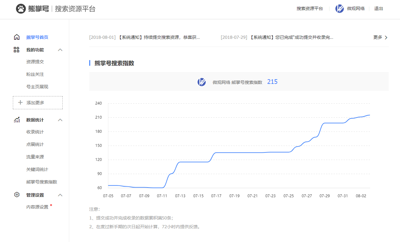This screenshot has width=400, height=242.
Task: Open 流量来源 menu item
Action: (x=35, y=157)
